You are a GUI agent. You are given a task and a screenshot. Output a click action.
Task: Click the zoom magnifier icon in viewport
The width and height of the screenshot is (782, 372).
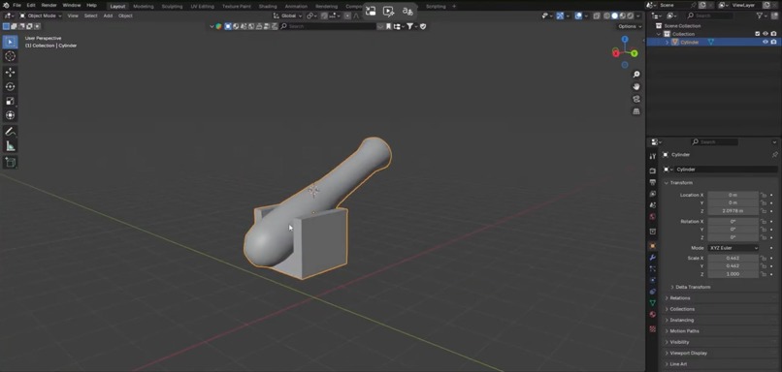coord(636,75)
